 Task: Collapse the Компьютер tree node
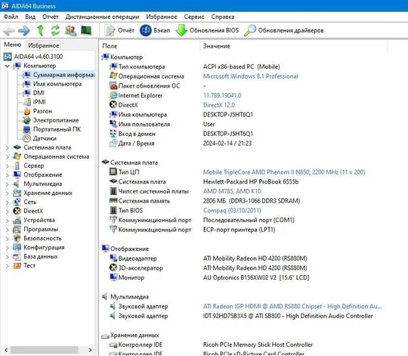click(x=7, y=66)
